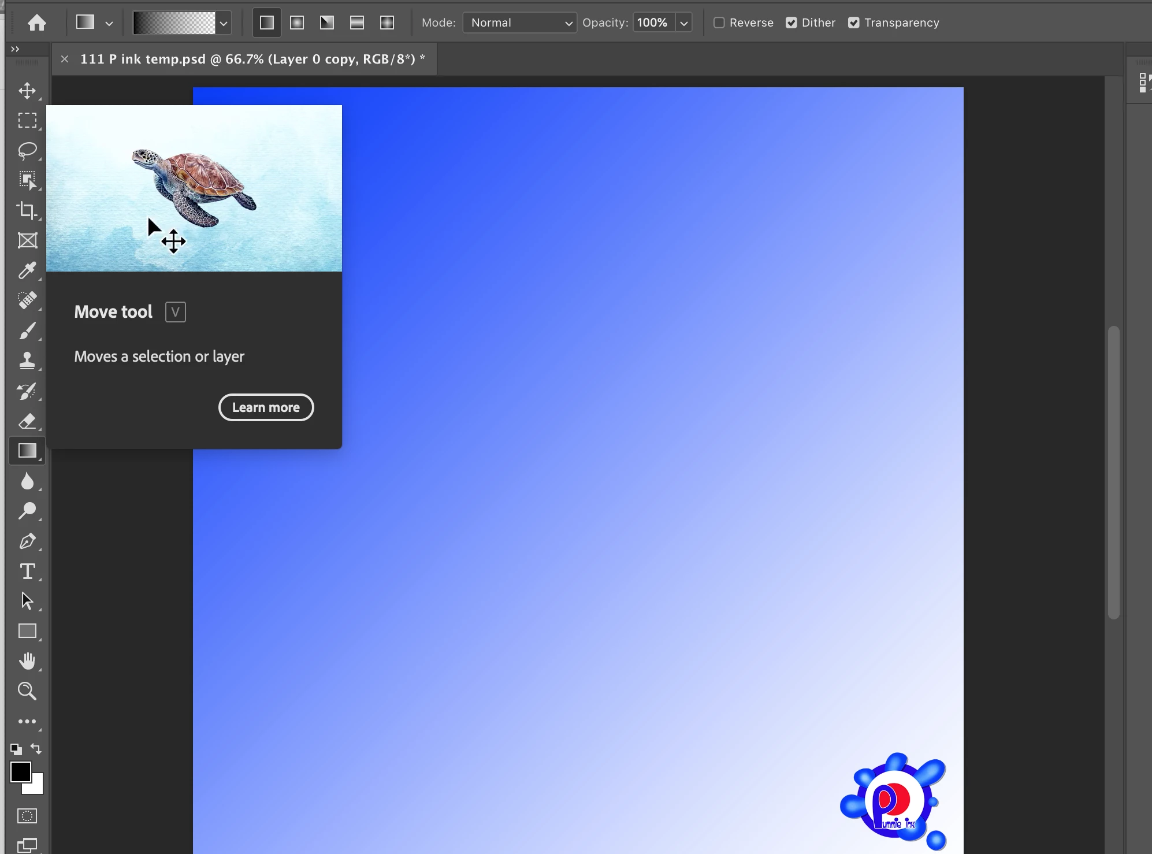The height and width of the screenshot is (854, 1152).
Task: Switch to 111 P ink temp.psd tab
Action: (252, 59)
